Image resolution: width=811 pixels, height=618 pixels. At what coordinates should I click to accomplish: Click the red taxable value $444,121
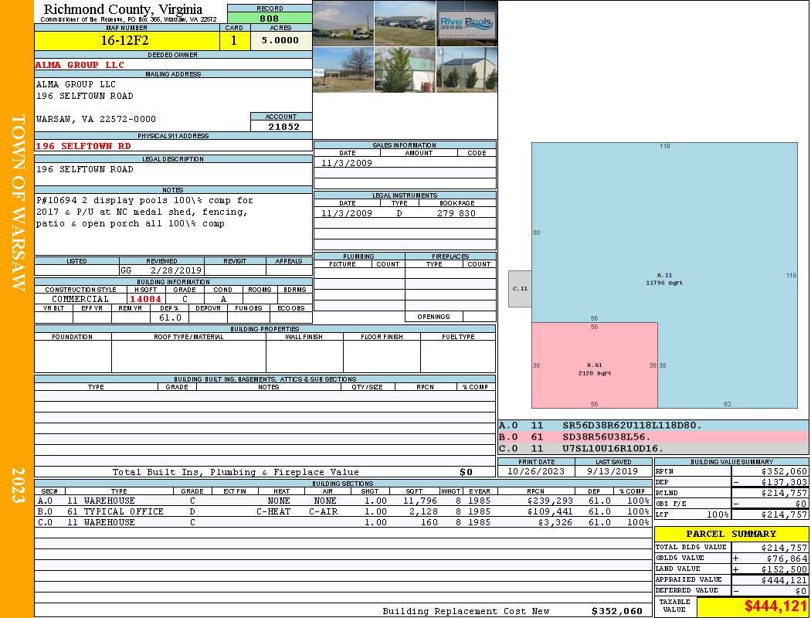click(753, 606)
